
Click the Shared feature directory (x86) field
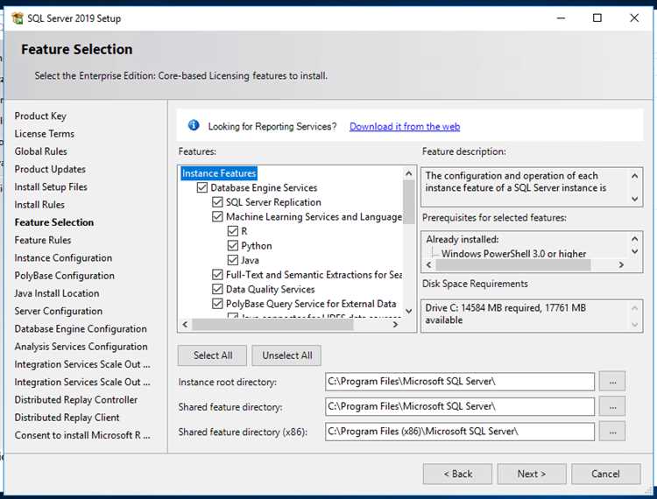(x=460, y=432)
